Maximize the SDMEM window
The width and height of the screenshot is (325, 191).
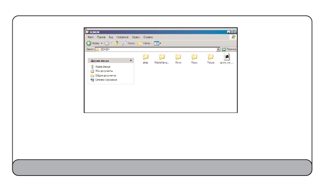232,32
